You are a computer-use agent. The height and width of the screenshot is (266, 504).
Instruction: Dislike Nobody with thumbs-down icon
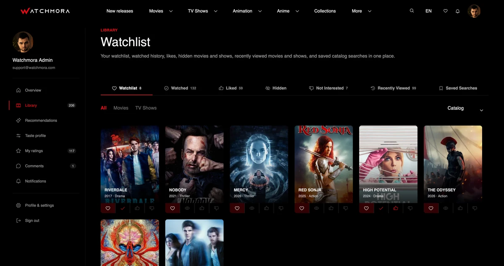tap(216, 208)
